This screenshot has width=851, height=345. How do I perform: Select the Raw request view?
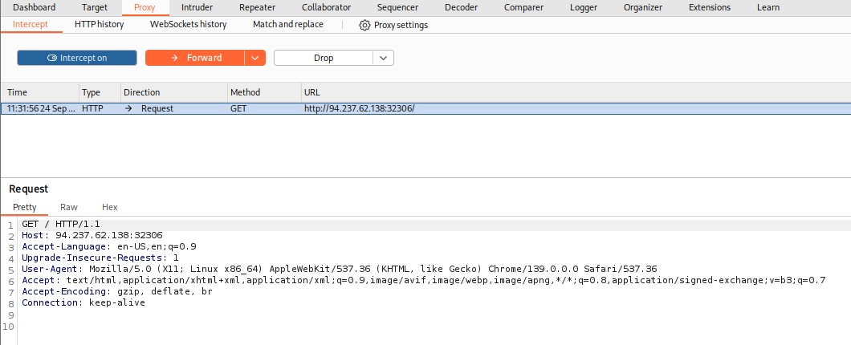(x=69, y=207)
